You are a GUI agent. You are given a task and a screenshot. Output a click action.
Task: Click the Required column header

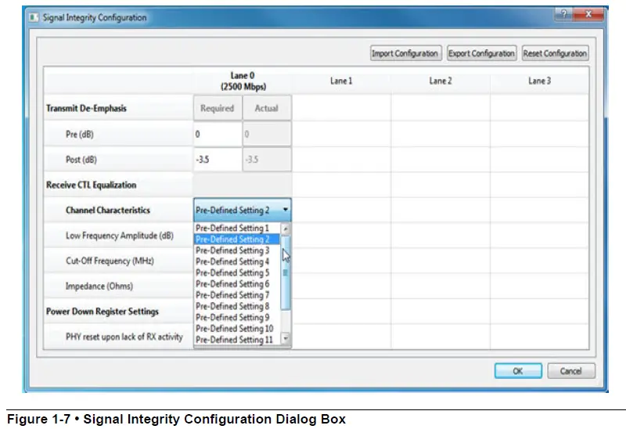(x=218, y=108)
